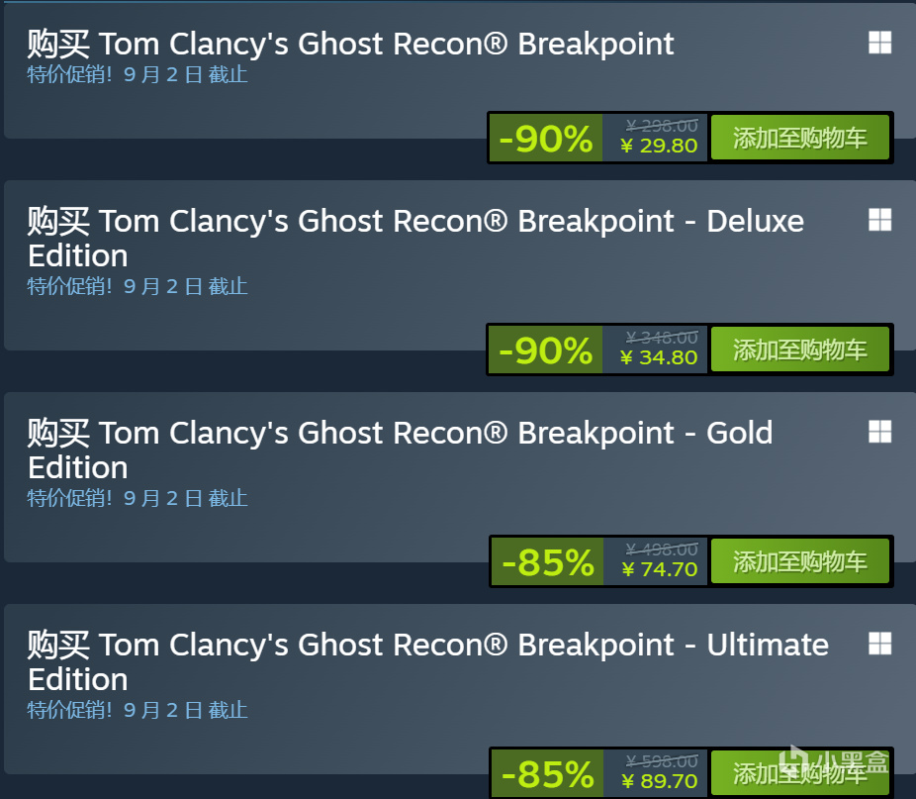Screen dimensions: 916x799
Task: Click the -90% badge priced ¥29.80
Action: pyautogui.click(x=546, y=138)
